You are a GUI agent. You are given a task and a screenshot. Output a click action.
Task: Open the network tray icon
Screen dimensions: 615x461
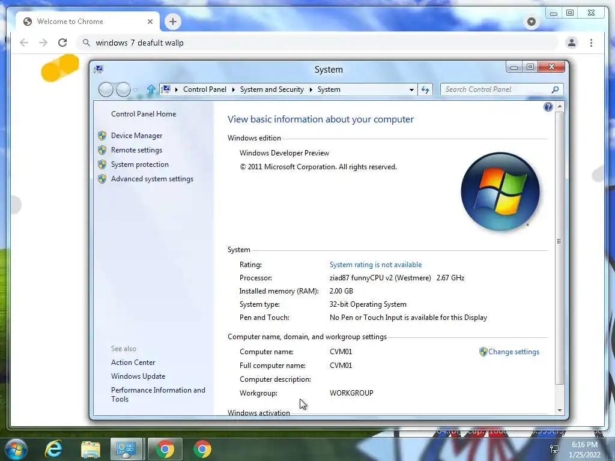tap(554, 449)
